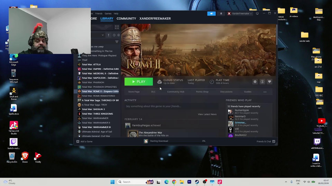Expand the library collection dropdown
The height and width of the screenshot is (186, 332).
click(x=103, y=35)
